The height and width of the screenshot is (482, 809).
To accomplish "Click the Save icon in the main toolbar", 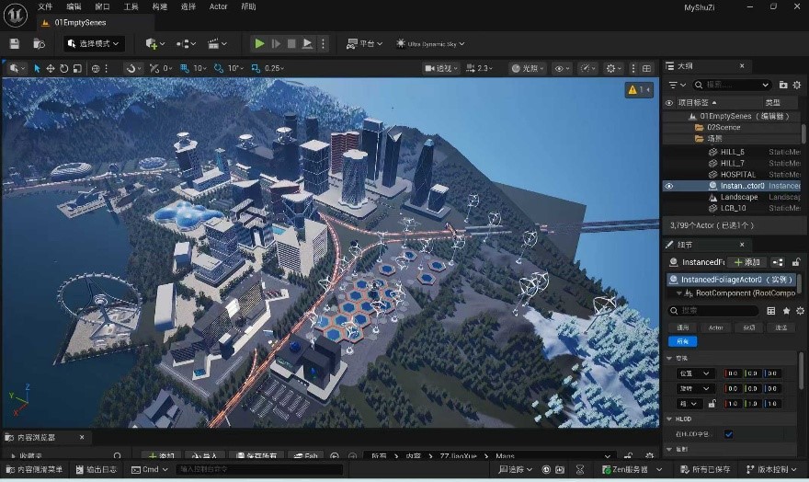I will pos(14,43).
